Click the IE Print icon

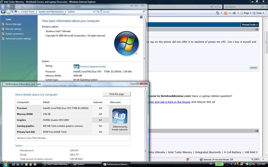[234, 13]
